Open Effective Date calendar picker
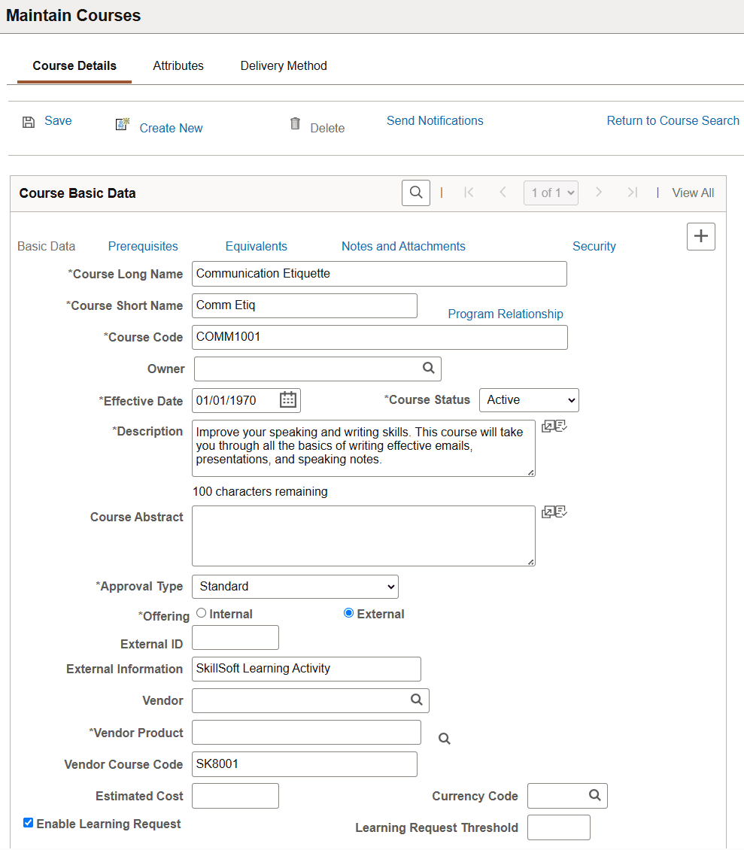 point(288,400)
